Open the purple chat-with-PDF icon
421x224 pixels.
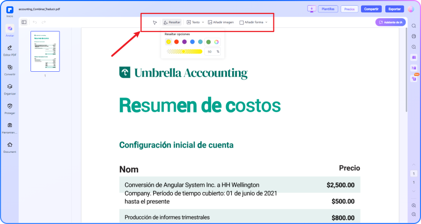tap(414, 57)
